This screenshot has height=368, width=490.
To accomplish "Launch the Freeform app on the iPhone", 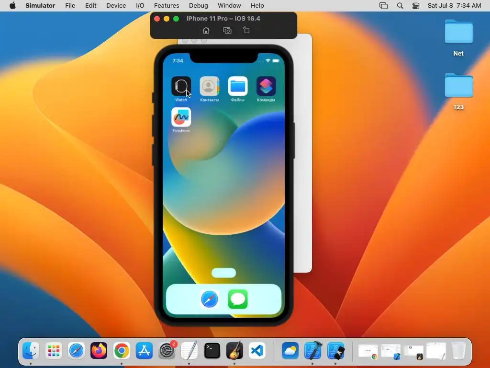I will click(x=181, y=117).
